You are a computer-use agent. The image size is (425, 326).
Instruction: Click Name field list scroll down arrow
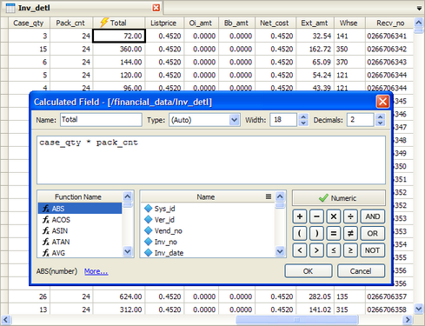280,251
